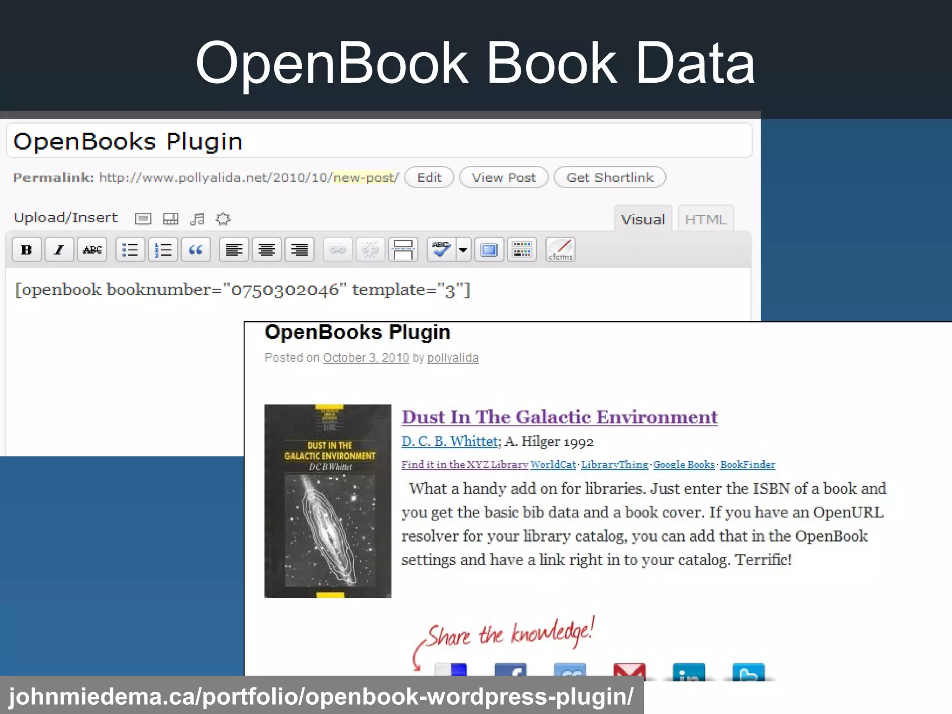The width and height of the screenshot is (952, 714).
Task: Toggle fullscreen editing mode
Action: pyautogui.click(x=489, y=250)
